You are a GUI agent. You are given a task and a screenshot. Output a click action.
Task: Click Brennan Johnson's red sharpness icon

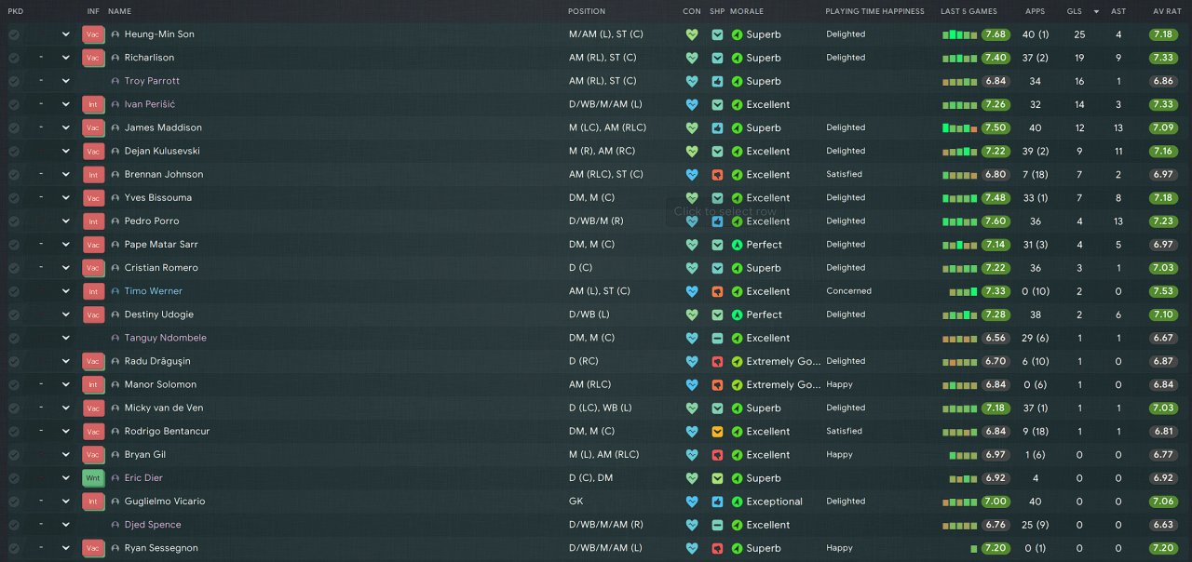point(717,175)
